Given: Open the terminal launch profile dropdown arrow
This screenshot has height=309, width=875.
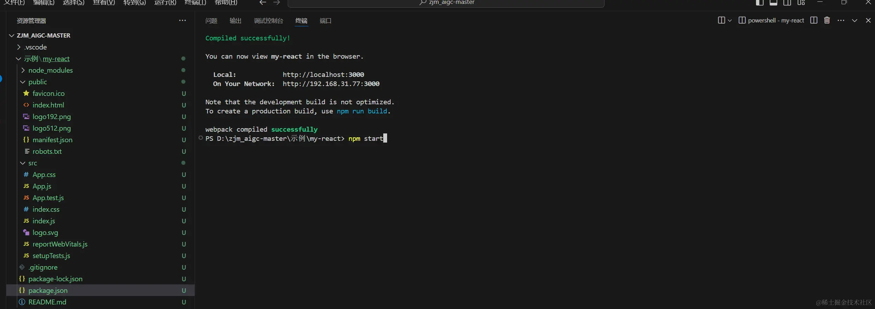Looking at the screenshot, I should tap(730, 20).
